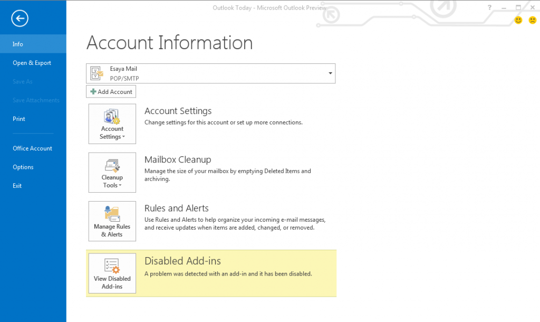Viewport: 540px width, 322px height.
Task: Open Office Account page
Action: [x=33, y=148]
